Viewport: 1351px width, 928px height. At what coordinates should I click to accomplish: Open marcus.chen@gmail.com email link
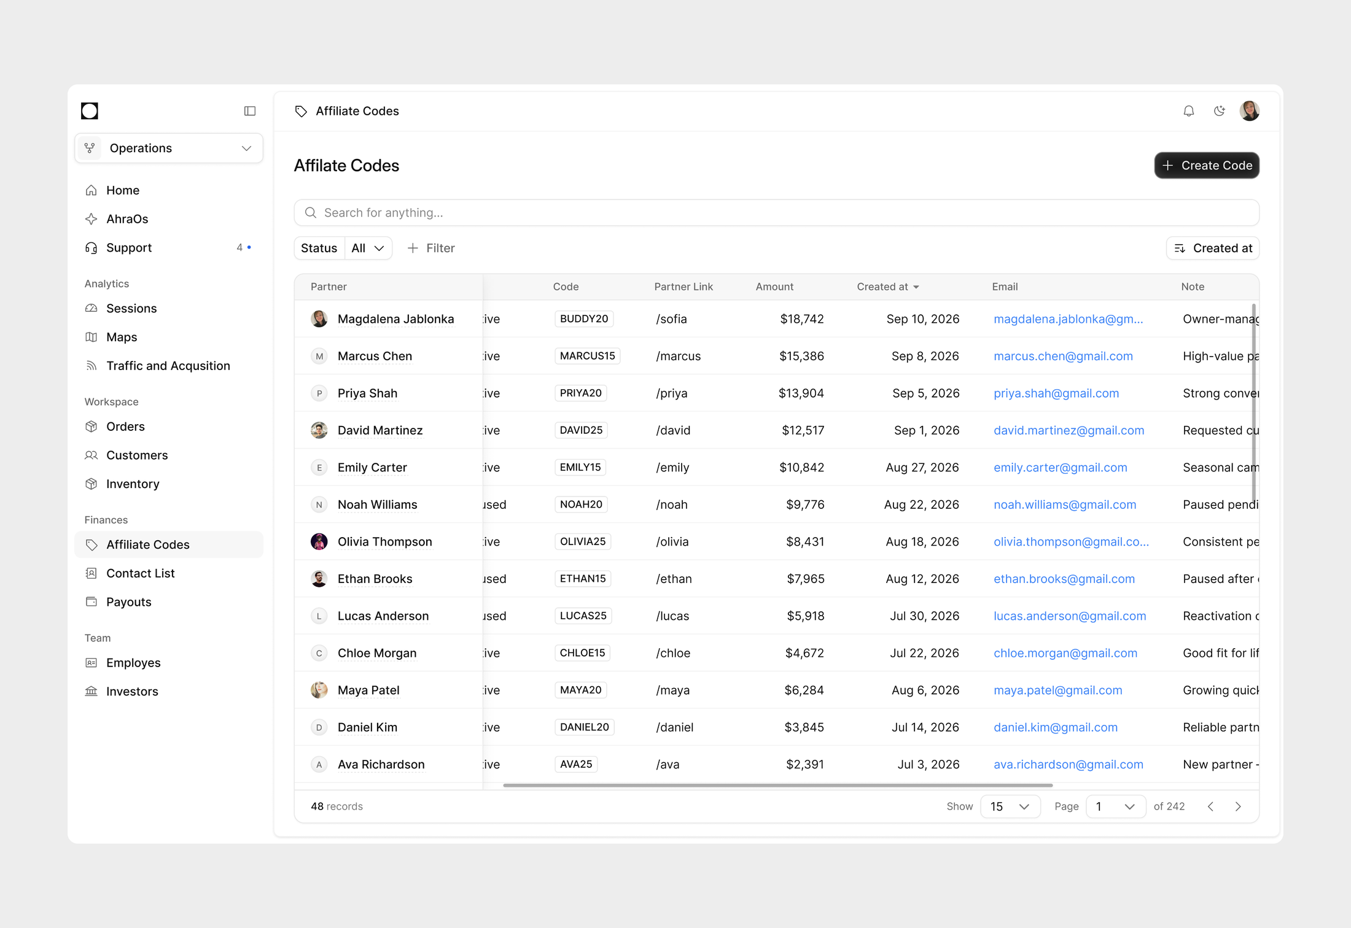pyautogui.click(x=1063, y=356)
